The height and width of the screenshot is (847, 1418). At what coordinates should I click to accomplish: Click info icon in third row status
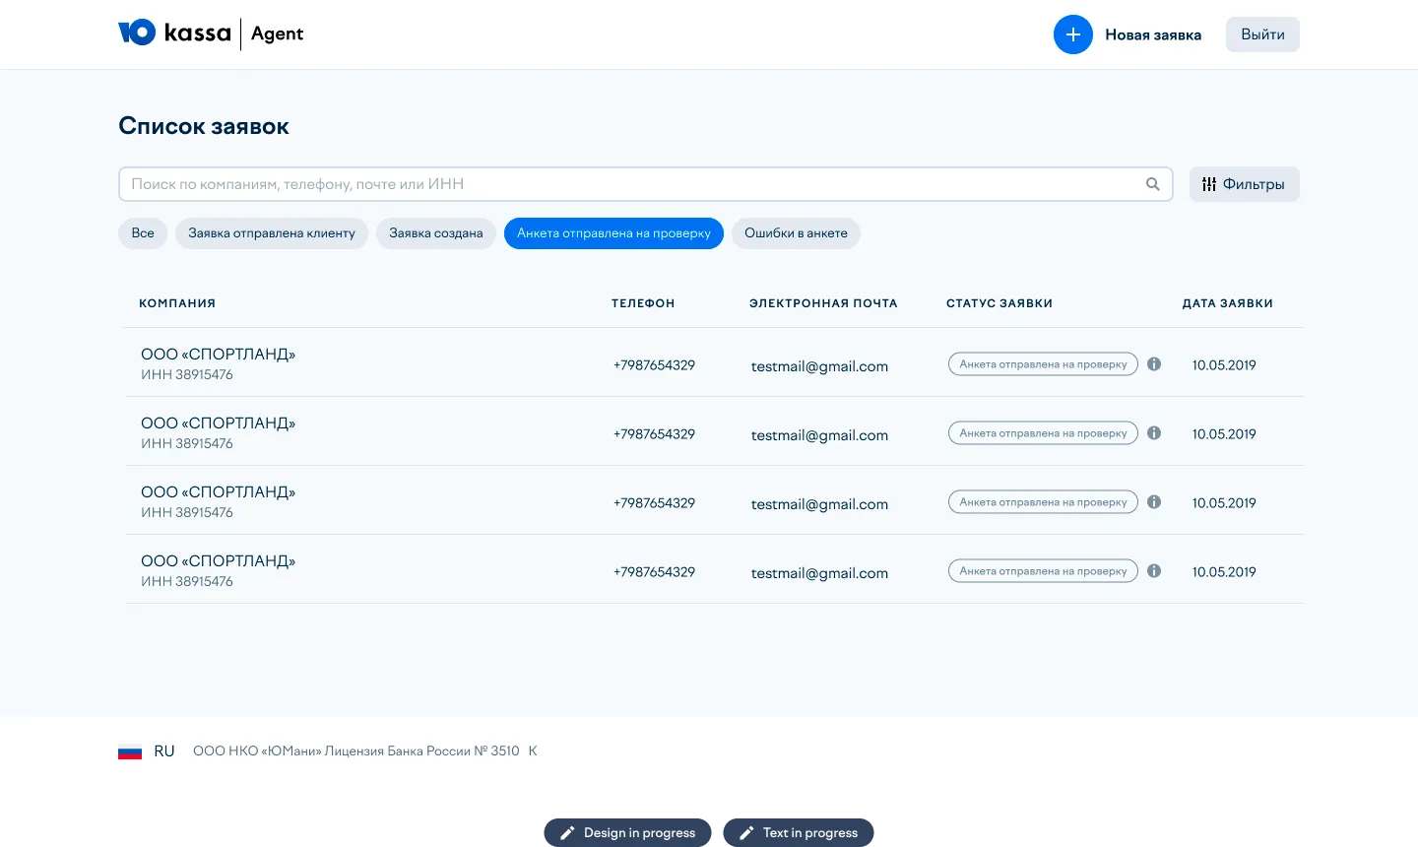tap(1154, 502)
